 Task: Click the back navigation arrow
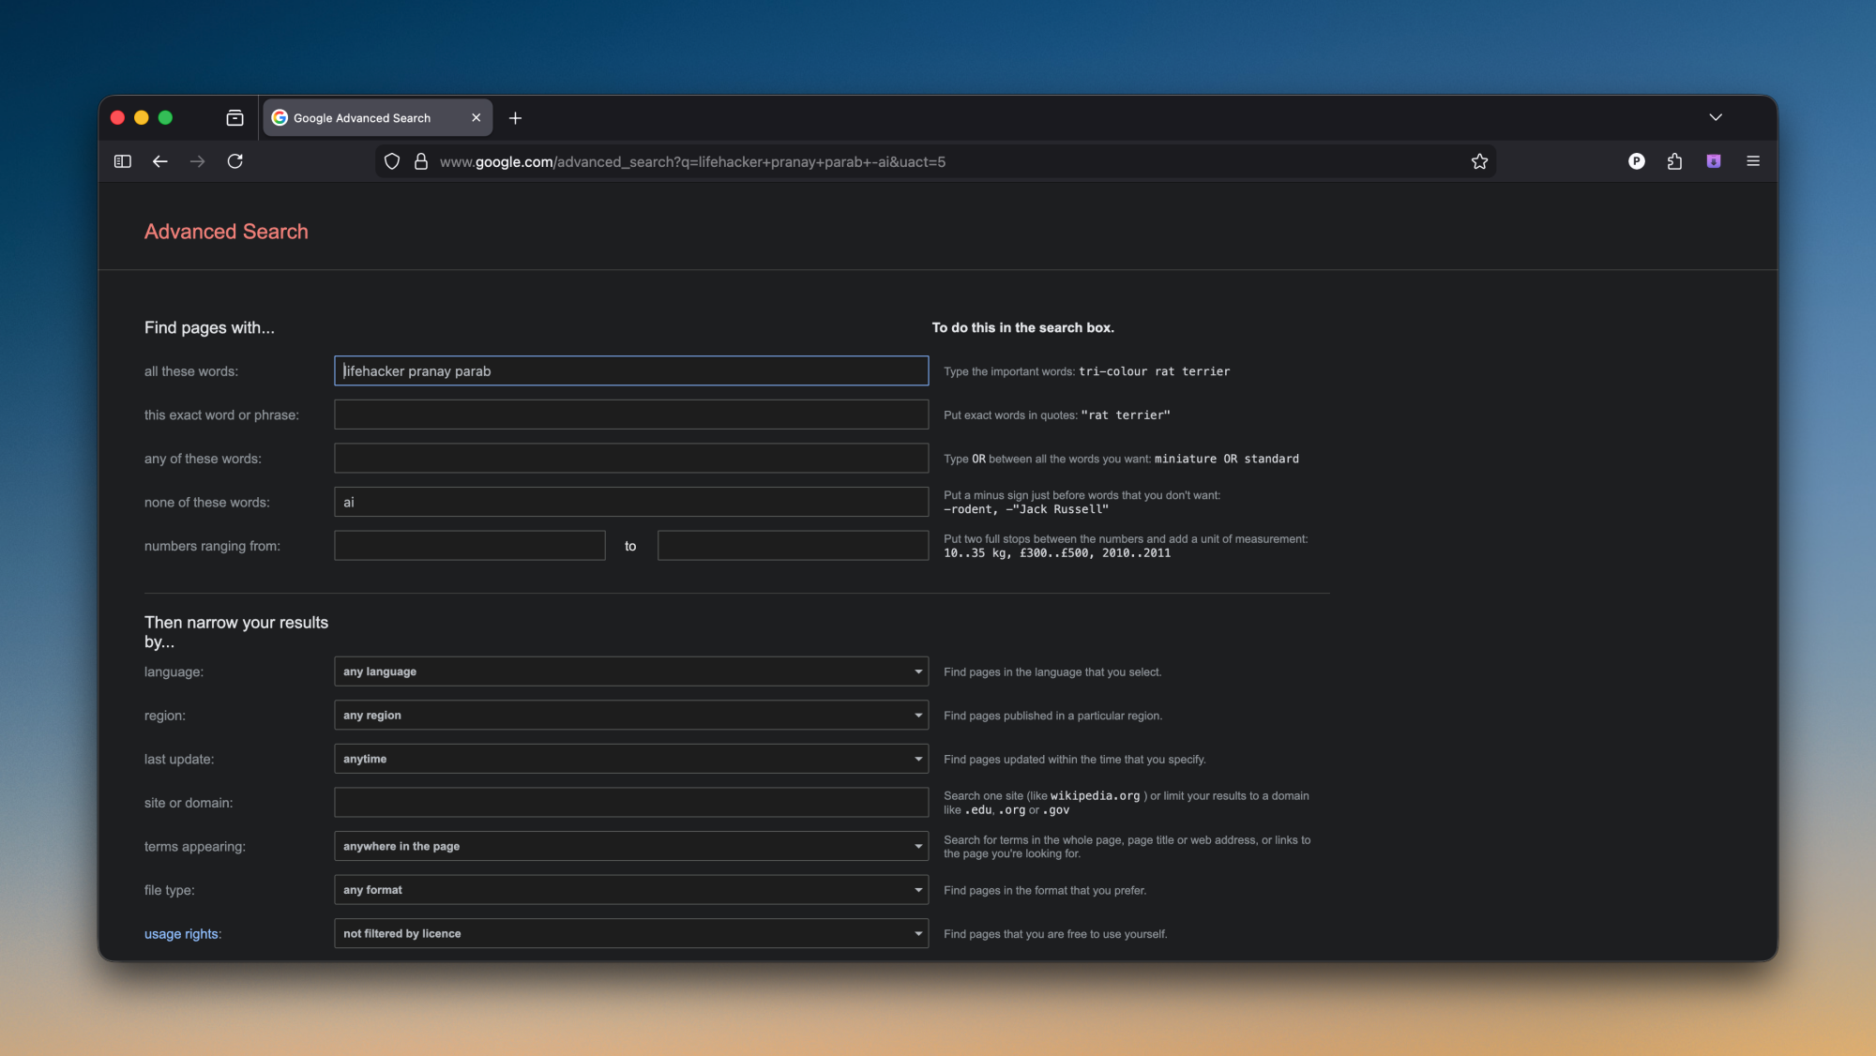(159, 161)
